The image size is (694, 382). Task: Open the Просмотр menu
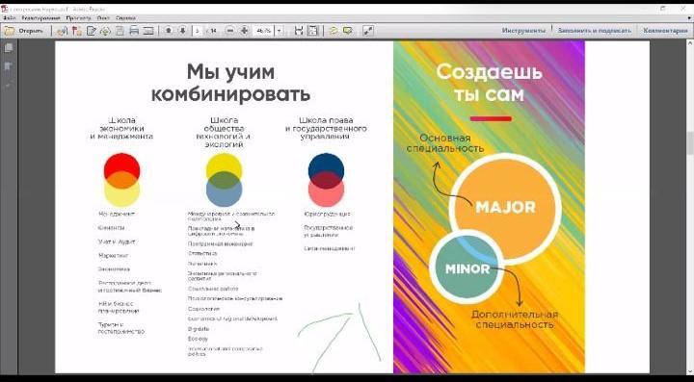[x=78, y=18]
